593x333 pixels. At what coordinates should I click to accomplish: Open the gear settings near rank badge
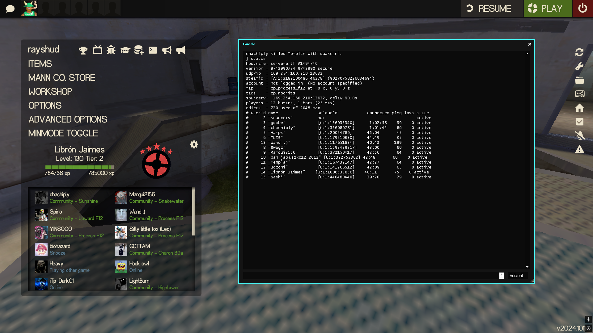tap(194, 144)
